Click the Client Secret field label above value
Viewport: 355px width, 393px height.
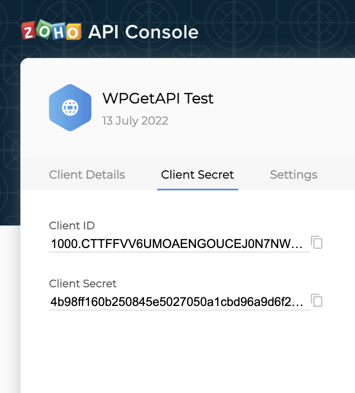click(82, 284)
